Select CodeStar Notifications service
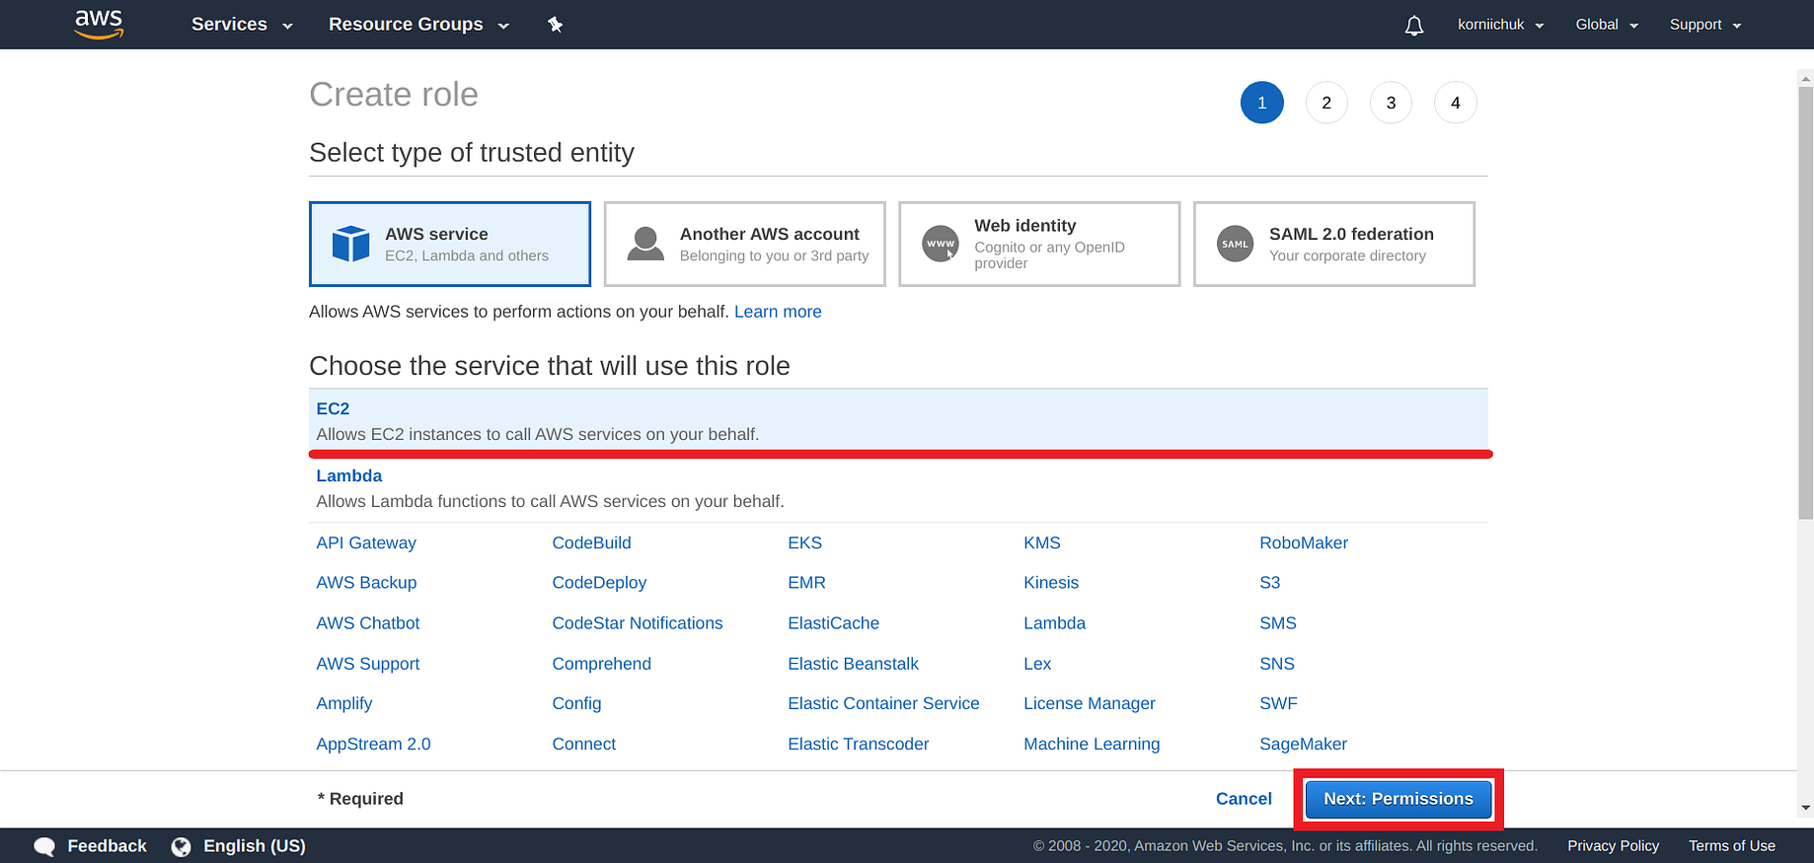This screenshot has height=863, width=1814. click(x=637, y=623)
